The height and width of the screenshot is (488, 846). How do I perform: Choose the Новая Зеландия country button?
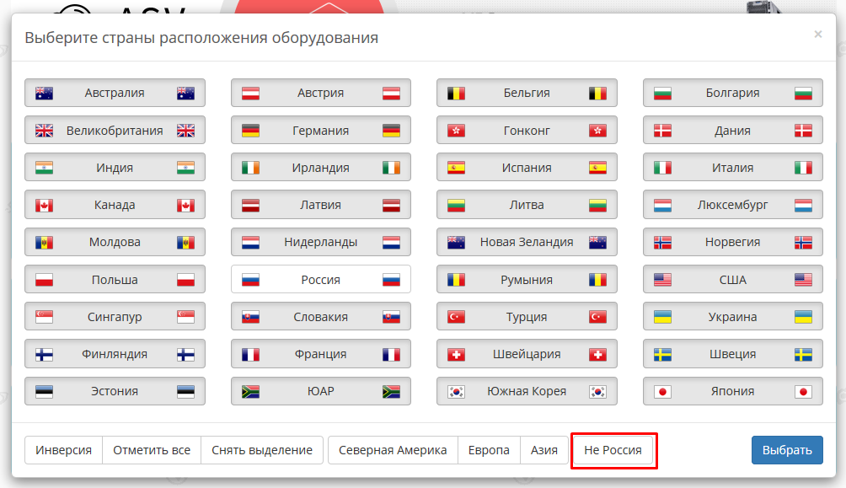coord(527,242)
